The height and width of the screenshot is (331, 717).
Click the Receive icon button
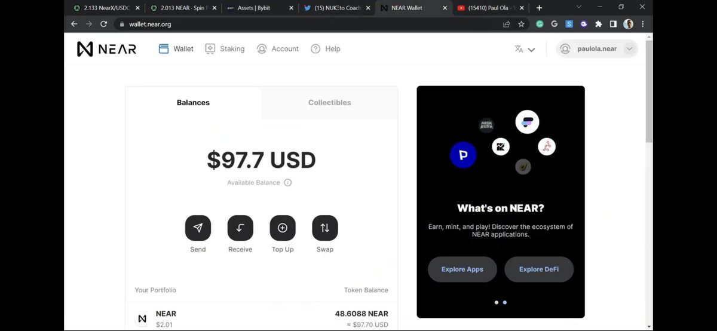[x=240, y=228]
